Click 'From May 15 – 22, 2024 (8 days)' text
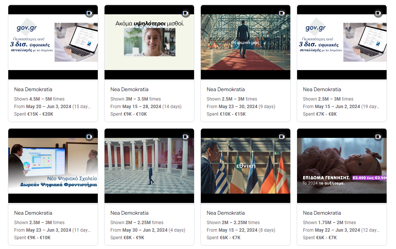This screenshot has height=249, width=396. click(241, 230)
